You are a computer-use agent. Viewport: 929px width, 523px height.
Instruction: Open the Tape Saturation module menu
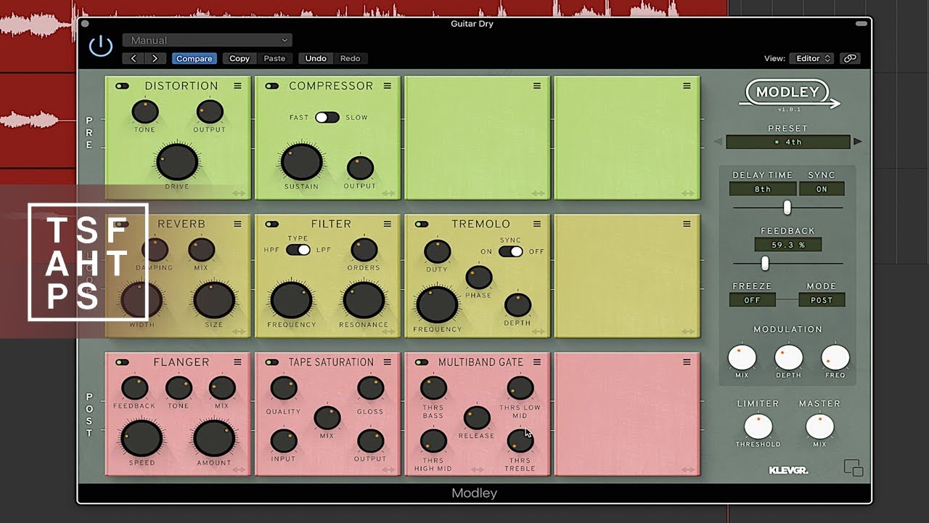coord(388,362)
